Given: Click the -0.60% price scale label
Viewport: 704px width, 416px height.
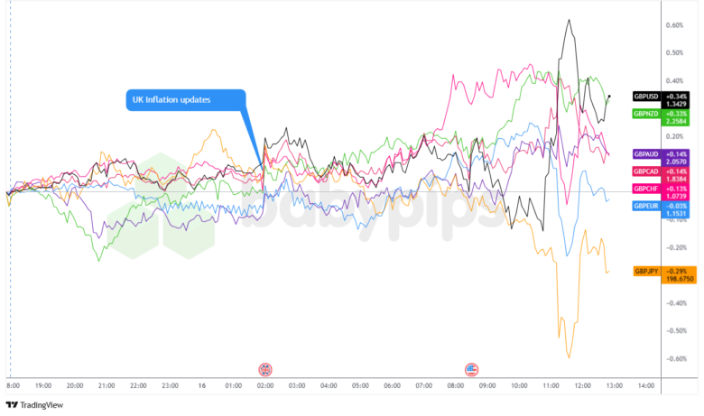Looking at the screenshot, I should [674, 358].
